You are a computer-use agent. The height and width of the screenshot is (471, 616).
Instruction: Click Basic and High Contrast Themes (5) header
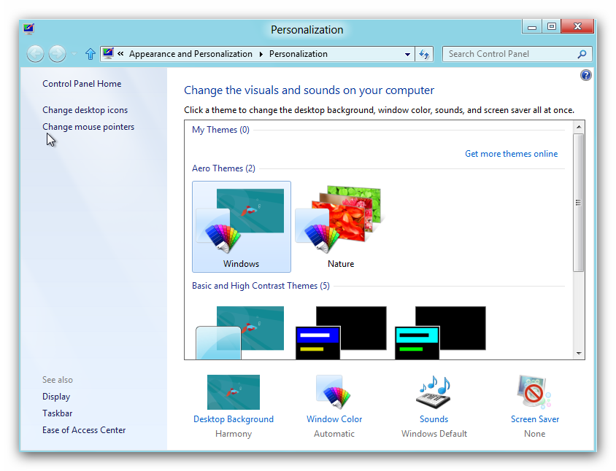[261, 286]
